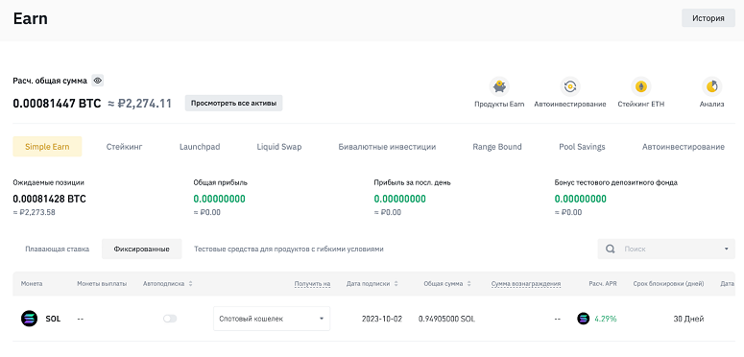Click the Монета column header
Viewport: 744px width, 357px height.
(x=32, y=283)
